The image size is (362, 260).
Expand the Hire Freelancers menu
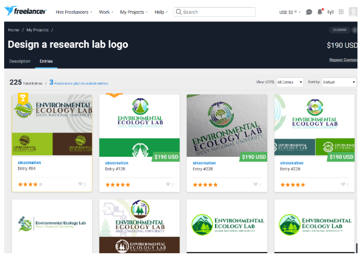[74, 12]
